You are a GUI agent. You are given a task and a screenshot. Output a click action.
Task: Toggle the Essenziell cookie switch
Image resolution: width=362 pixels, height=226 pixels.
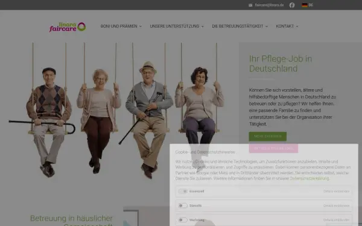[x=183, y=191]
